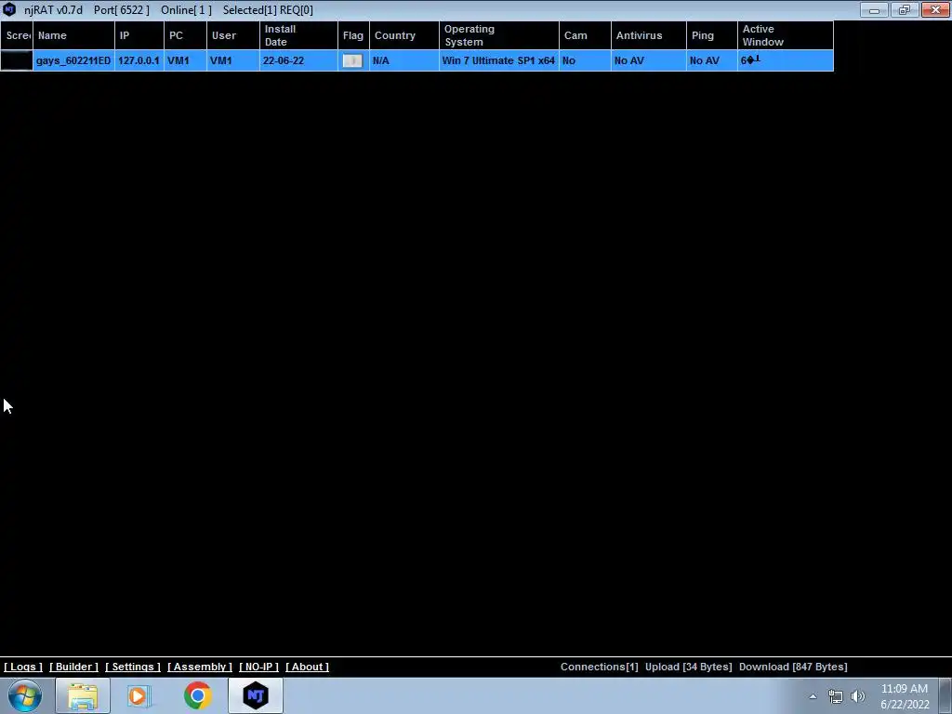Click the Cam column header
952x714 pixels.
586,35
